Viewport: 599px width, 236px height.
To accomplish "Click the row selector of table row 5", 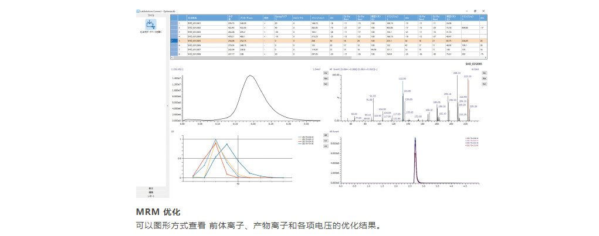I will coord(174,40).
